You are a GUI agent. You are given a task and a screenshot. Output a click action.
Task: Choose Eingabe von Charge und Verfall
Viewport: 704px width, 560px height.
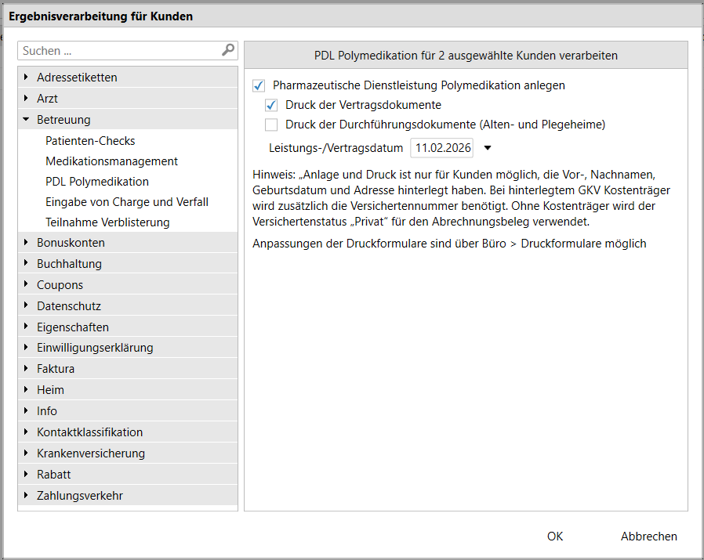(127, 202)
